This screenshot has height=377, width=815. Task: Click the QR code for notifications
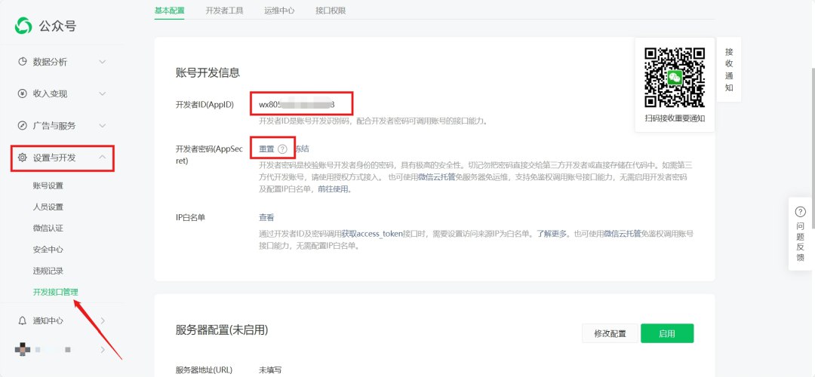[675, 77]
